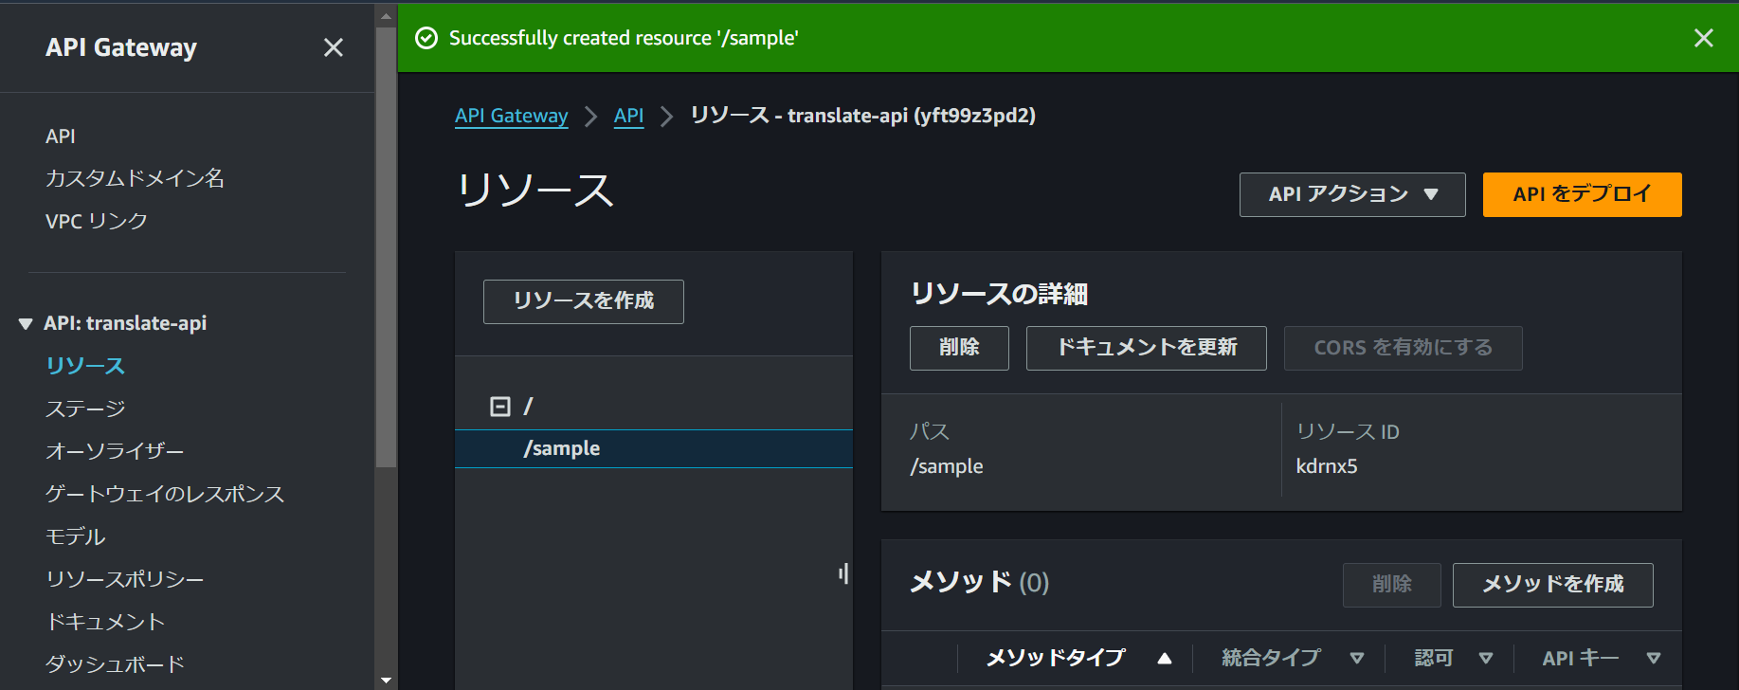Click the 'ドキュメントを更新' button
This screenshot has height=690, width=1739.
point(1147,348)
